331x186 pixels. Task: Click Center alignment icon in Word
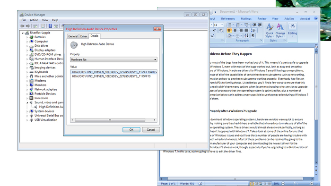tap(235, 30)
